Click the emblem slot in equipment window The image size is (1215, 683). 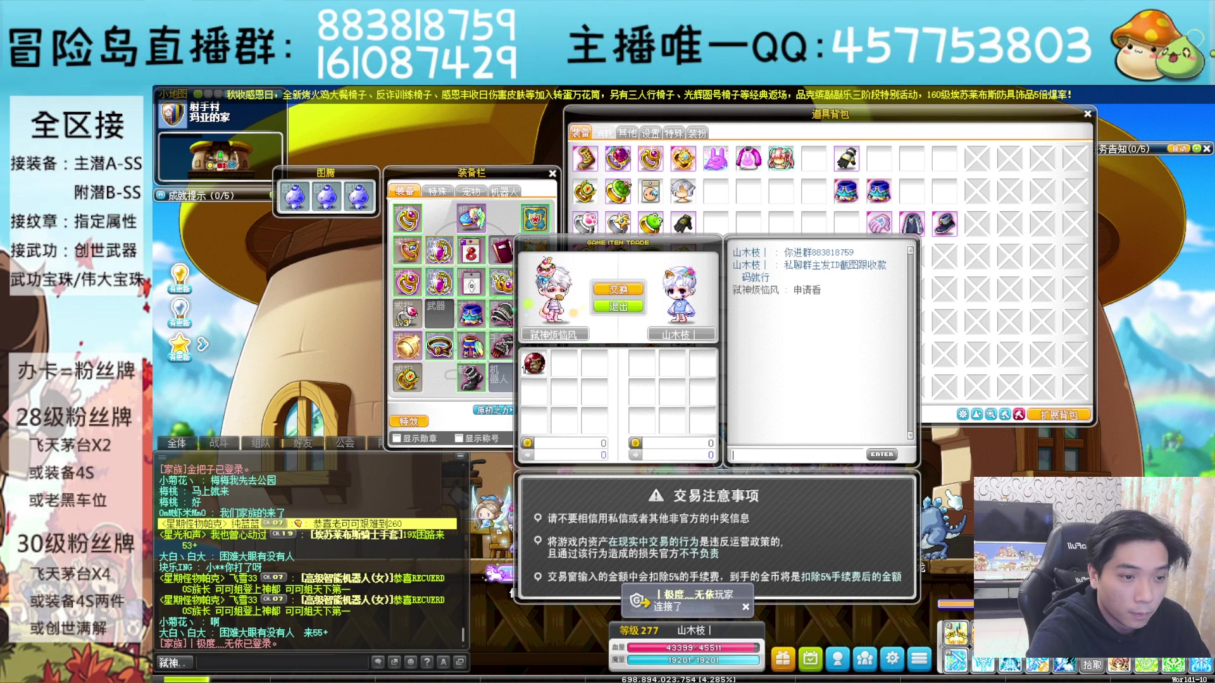point(535,219)
